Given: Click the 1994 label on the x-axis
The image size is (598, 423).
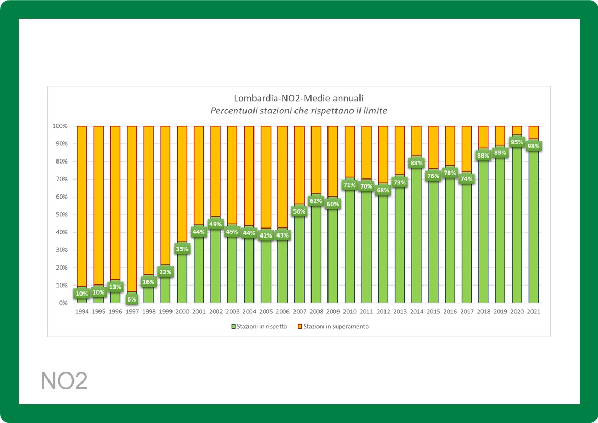Looking at the screenshot, I should 81,312.
